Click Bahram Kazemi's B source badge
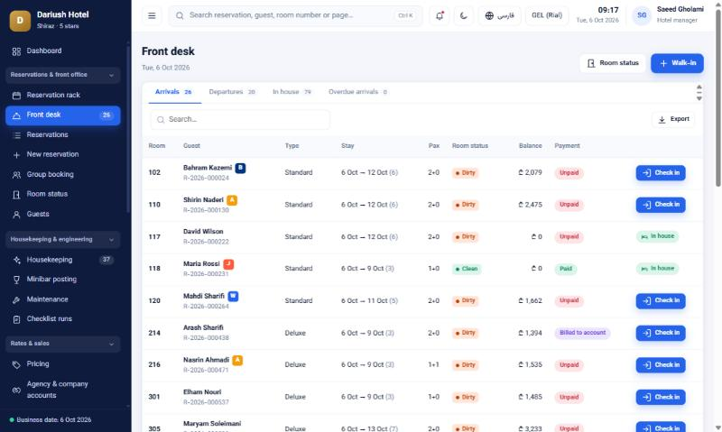Viewport: 722px width, 432px height. (x=240, y=168)
